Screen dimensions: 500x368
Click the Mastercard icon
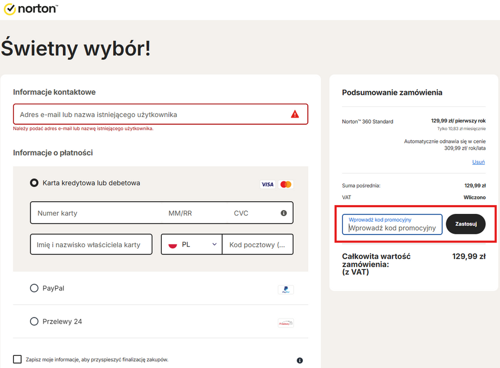pos(286,184)
